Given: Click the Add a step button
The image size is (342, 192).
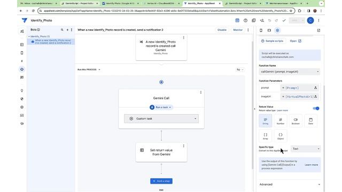Looking at the screenshot, I should point(161,181).
